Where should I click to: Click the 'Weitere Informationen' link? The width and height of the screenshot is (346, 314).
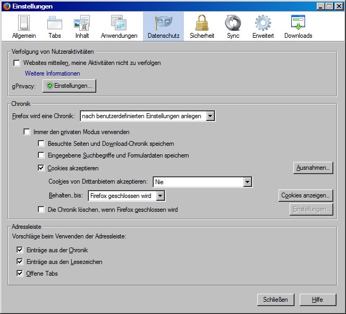coord(52,73)
